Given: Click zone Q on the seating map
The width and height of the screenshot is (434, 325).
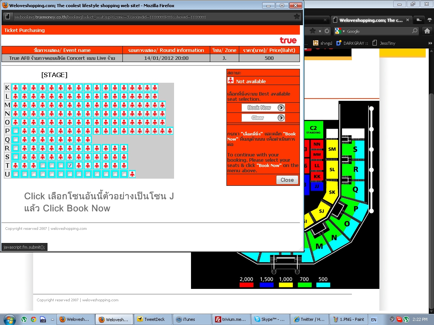Looking at the screenshot, I should 355,189.
